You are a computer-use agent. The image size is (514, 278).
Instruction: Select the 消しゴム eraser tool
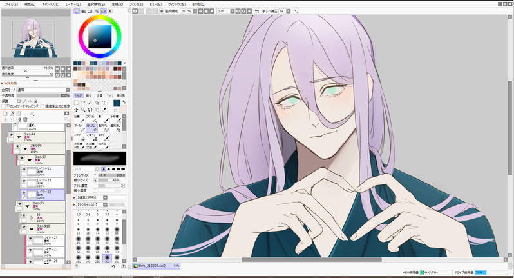(x=91, y=128)
